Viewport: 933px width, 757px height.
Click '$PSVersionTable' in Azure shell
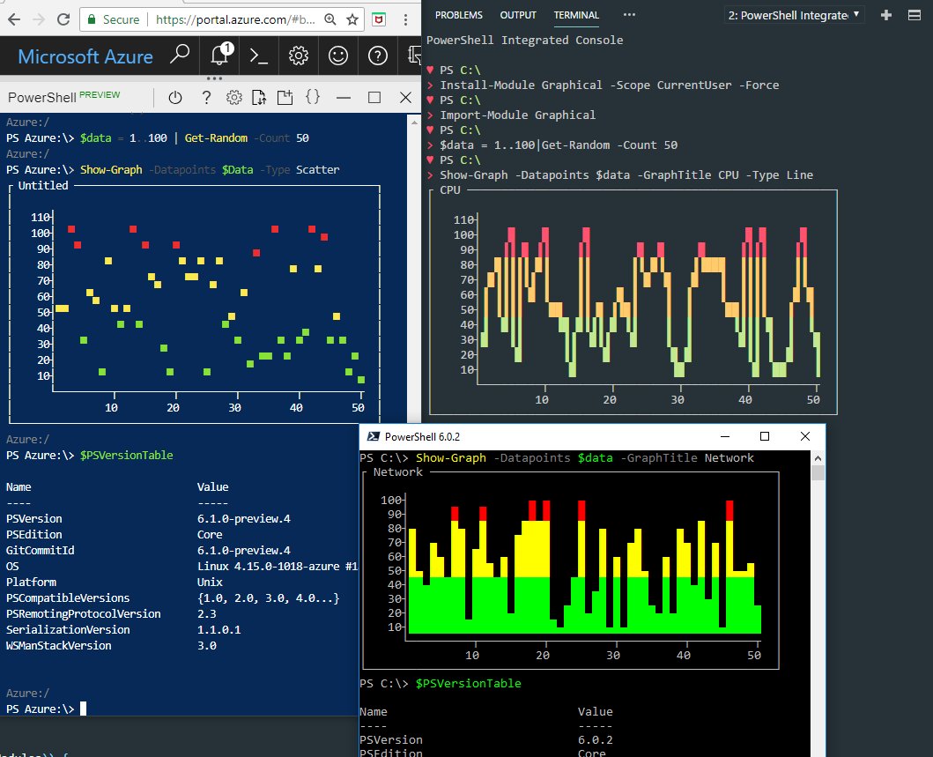(x=126, y=456)
